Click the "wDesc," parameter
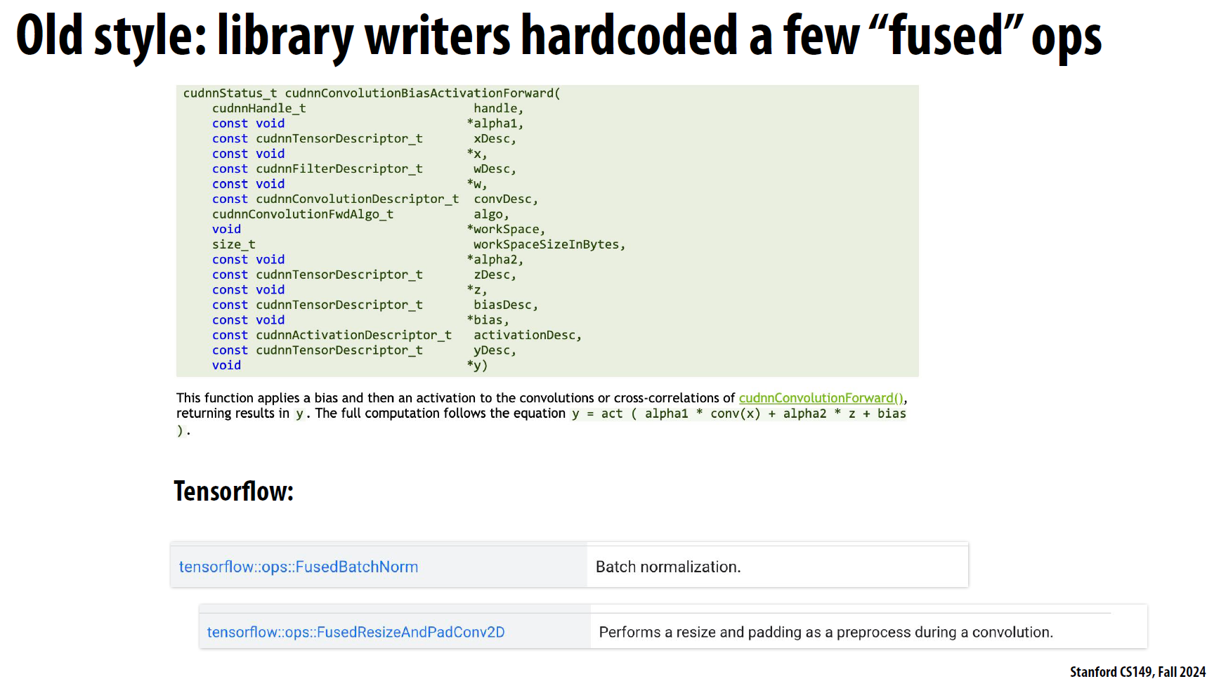The width and height of the screenshot is (1207, 679). point(495,169)
